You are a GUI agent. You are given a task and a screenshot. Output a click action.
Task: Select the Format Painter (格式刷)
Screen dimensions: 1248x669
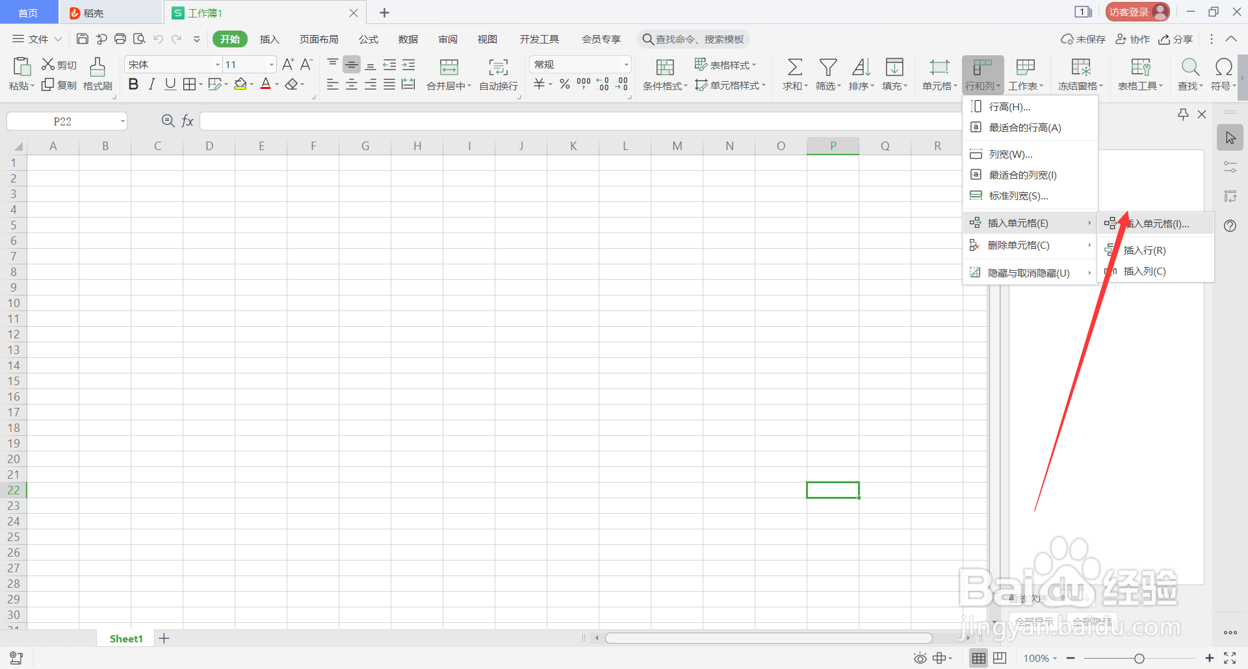click(97, 74)
